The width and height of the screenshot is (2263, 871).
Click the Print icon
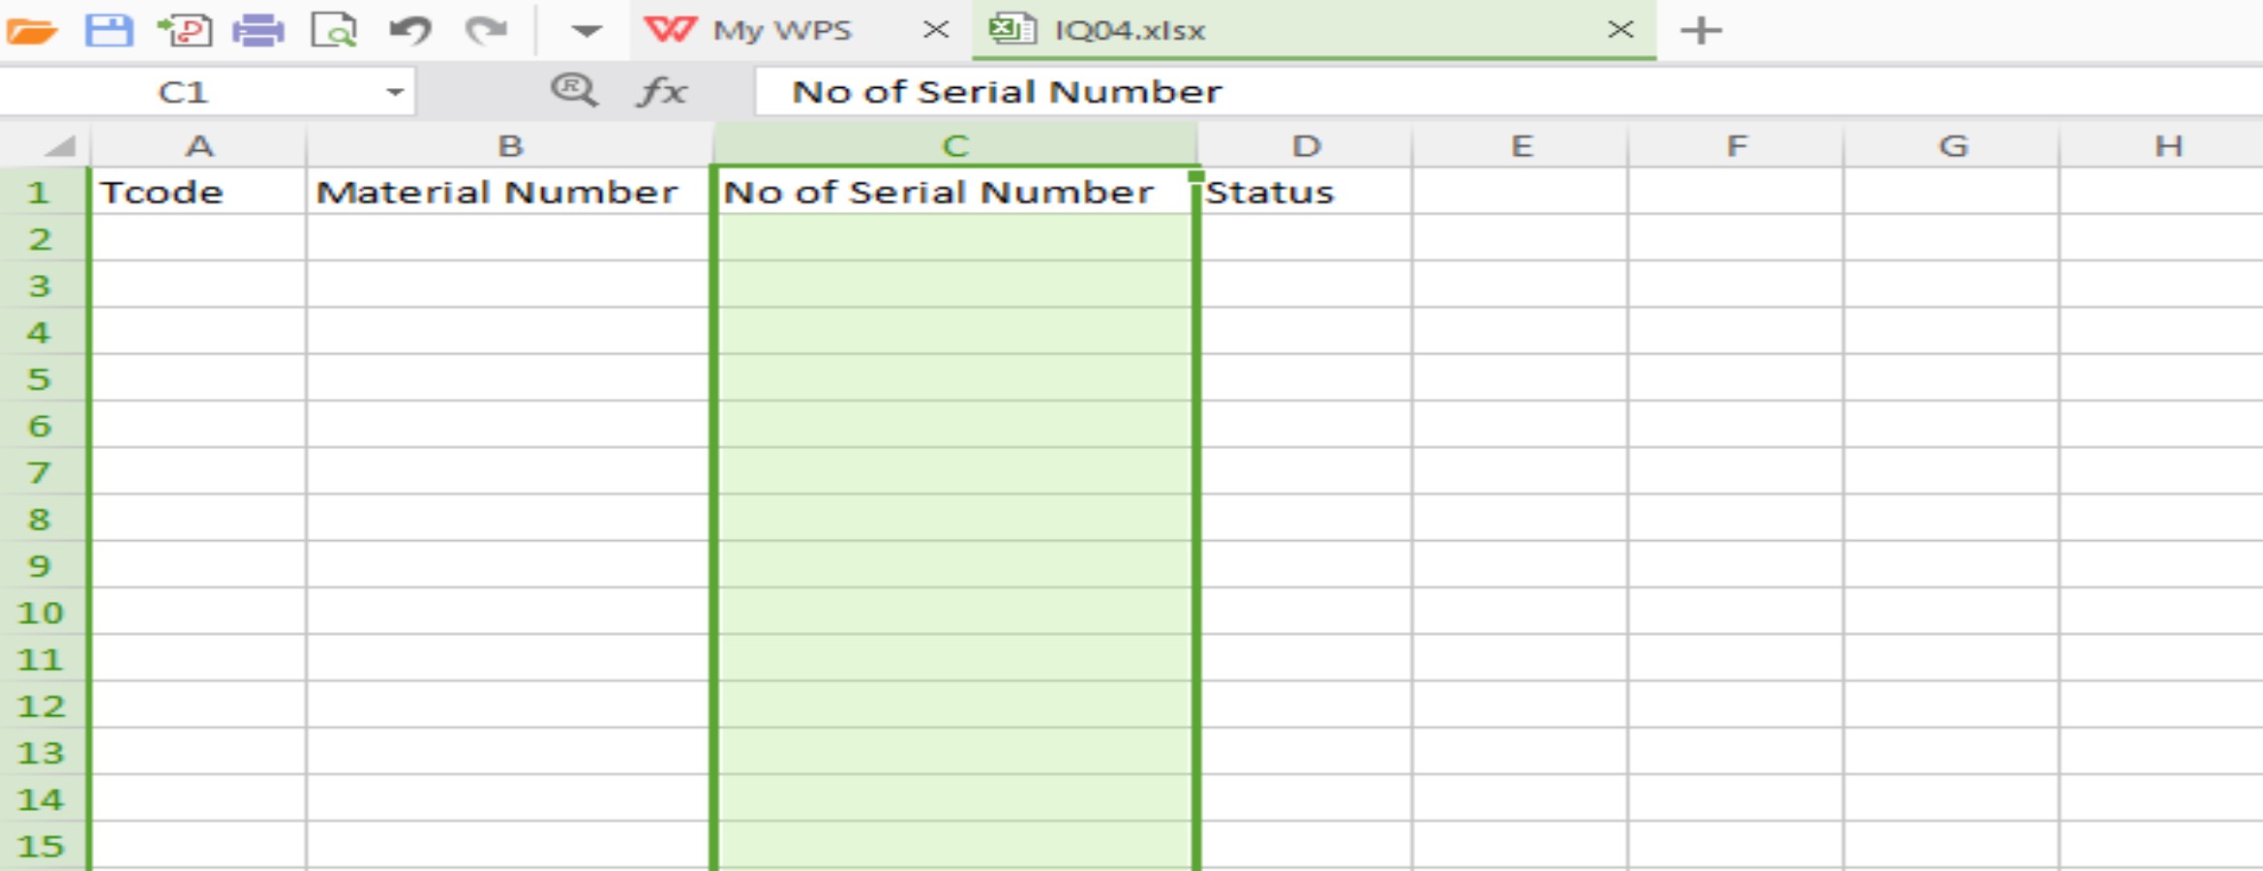(257, 31)
